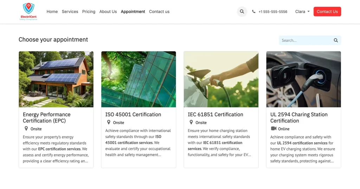
Task: Navigate to About Us
Action: pyautogui.click(x=108, y=12)
